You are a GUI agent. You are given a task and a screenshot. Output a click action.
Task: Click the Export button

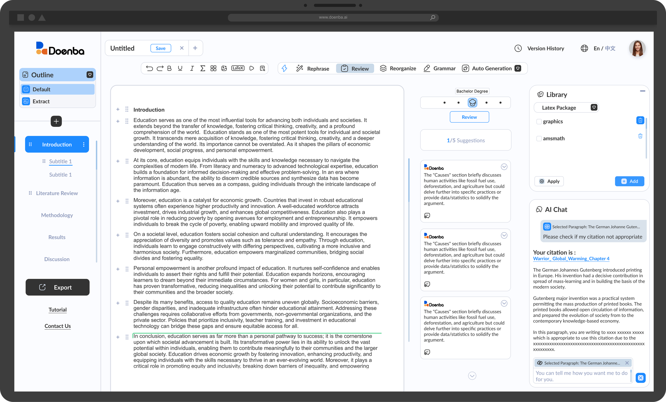(x=58, y=287)
